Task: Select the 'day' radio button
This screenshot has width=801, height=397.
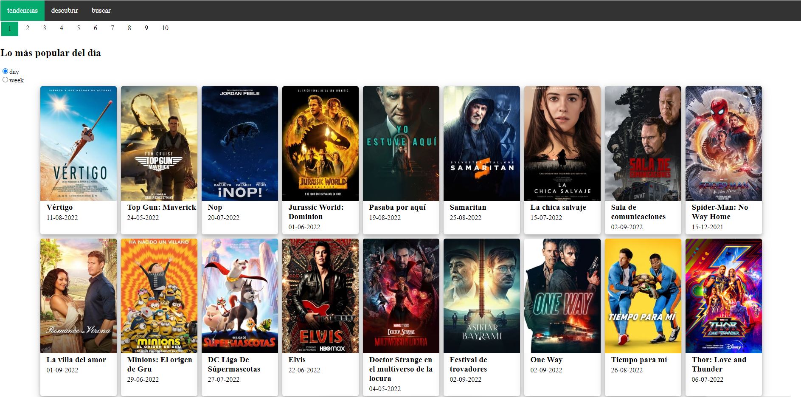Action: coord(6,70)
